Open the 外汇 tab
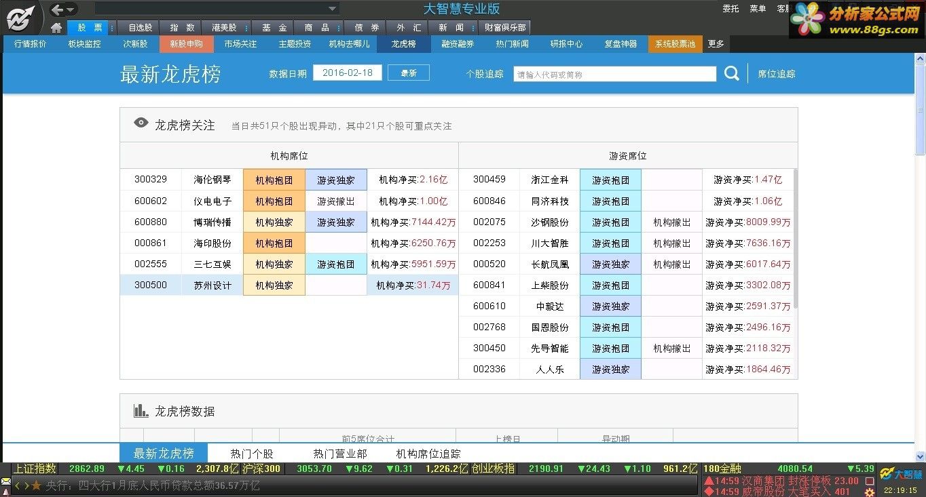926x497 pixels. pyautogui.click(x=409, y=28)
